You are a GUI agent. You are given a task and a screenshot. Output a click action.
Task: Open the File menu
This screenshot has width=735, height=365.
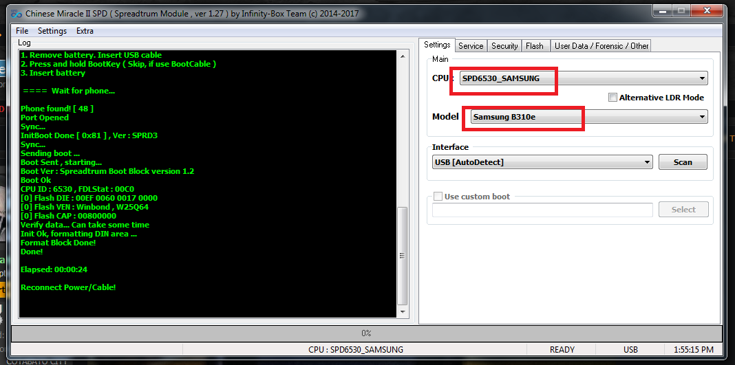tap(22, 31)
